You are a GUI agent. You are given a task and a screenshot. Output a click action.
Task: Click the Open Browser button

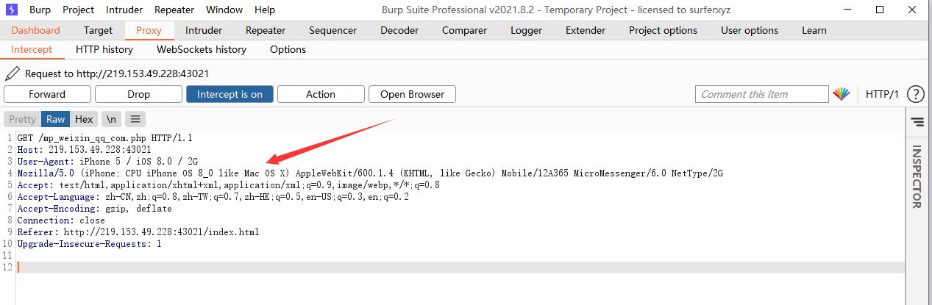click(412, 94)
